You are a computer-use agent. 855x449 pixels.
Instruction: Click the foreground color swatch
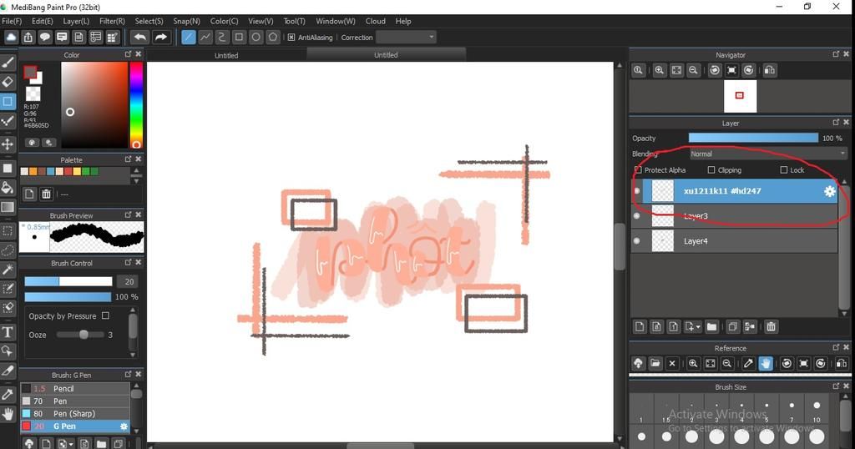click(30, 72)
